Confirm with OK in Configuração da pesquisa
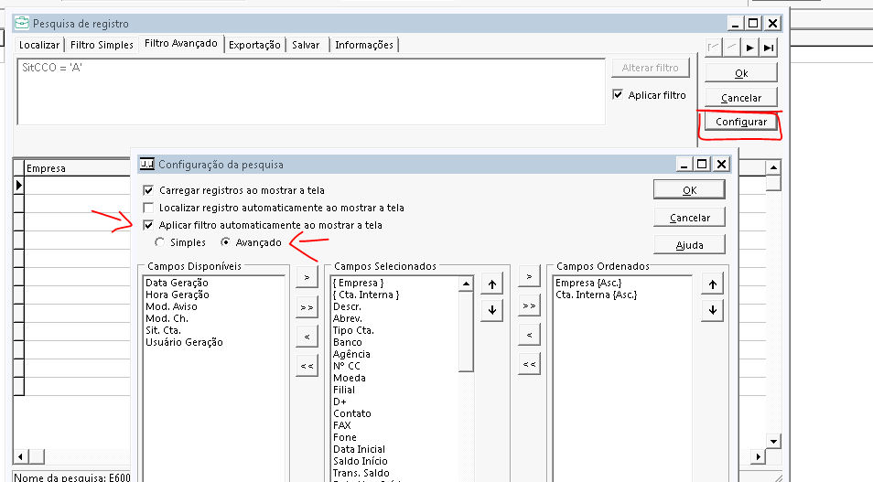The image size is (873, 482). (x=689, y=190)
